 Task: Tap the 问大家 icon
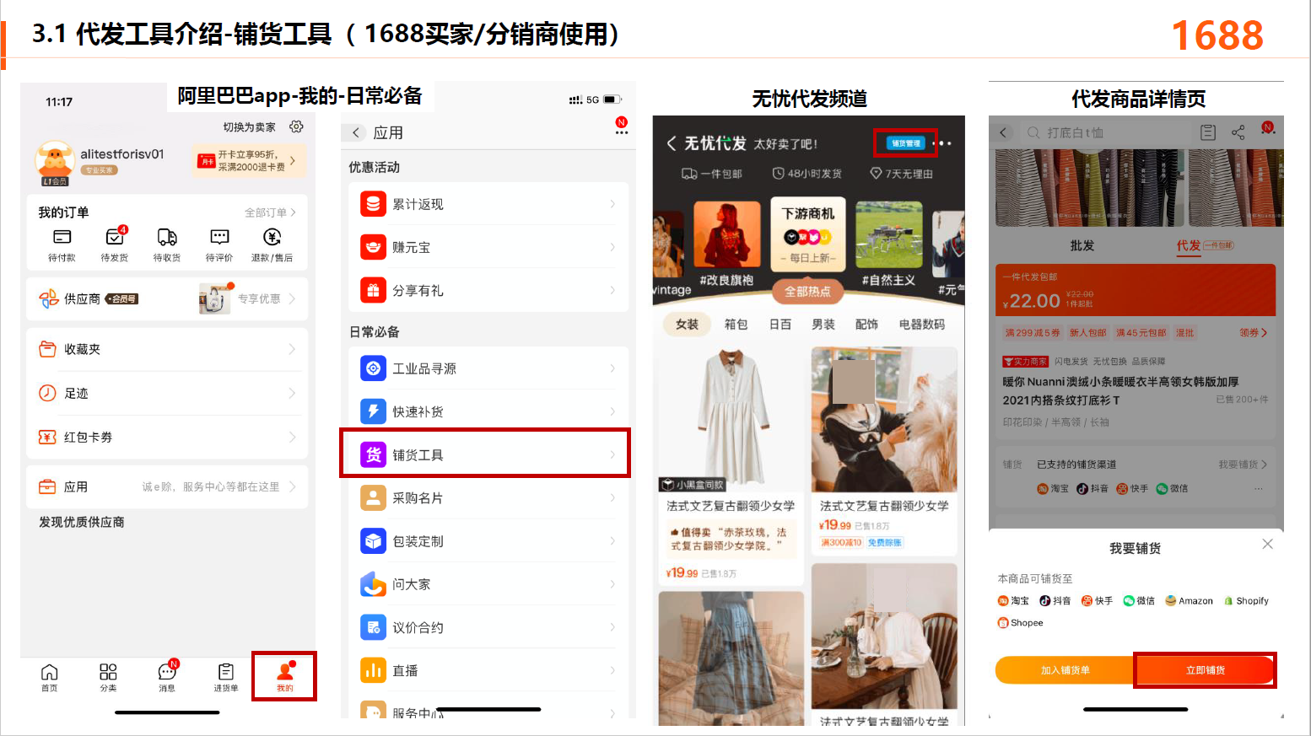click(373, 583)
